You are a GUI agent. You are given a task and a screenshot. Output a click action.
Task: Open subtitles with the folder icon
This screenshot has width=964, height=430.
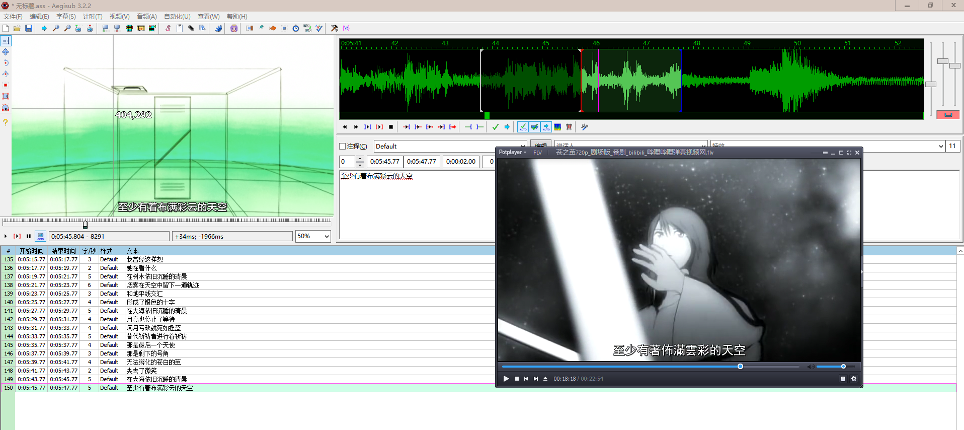pos(17,28)
